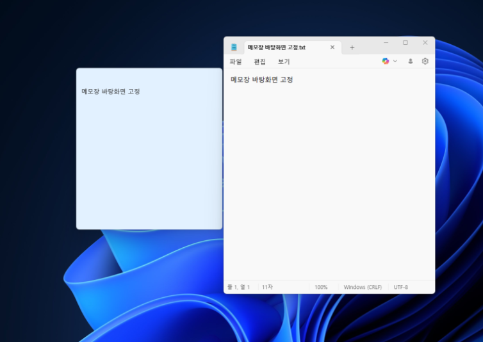This screenshot has width=483, height=342.
Task: Add a new tab with plus button
Action: click(x=352, y=47)
